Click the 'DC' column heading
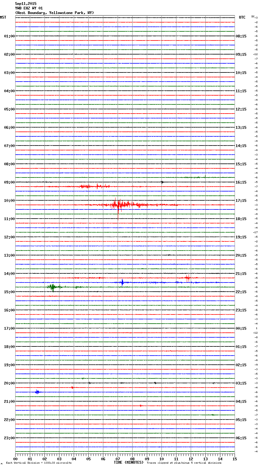Viewport: 259px width, 467px height. click(253, 16)
